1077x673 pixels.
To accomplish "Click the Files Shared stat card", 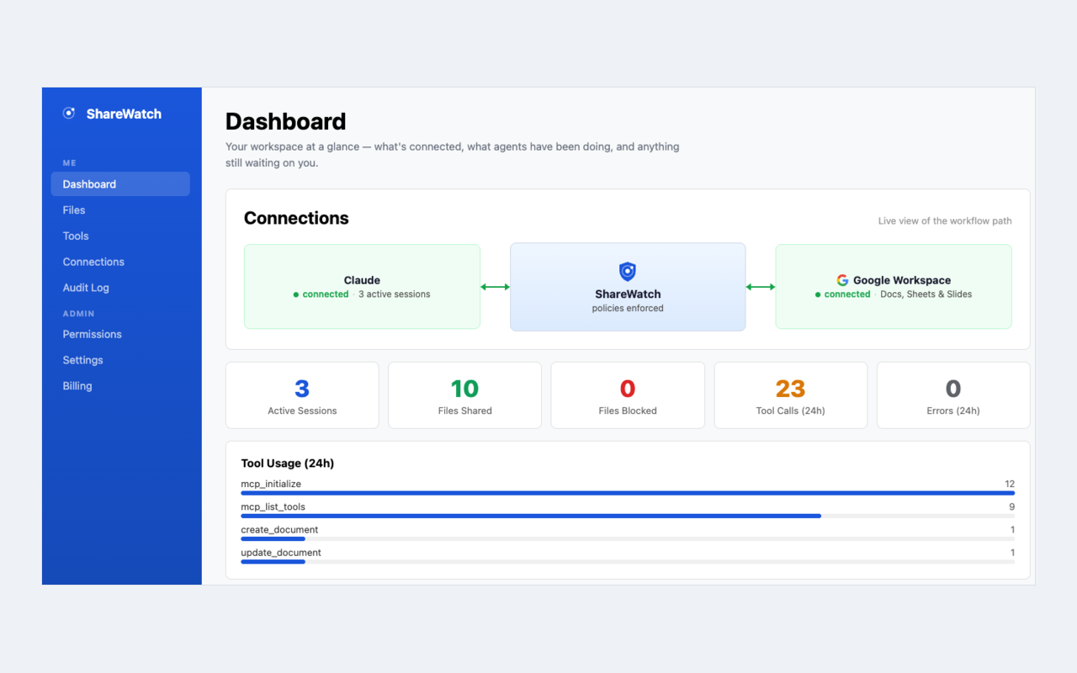I will pos(464,395).
